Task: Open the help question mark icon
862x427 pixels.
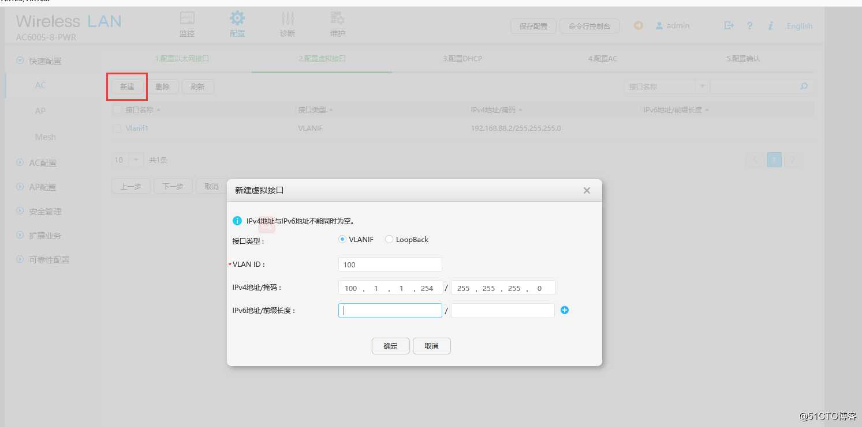Action: [x=749, y=26]
